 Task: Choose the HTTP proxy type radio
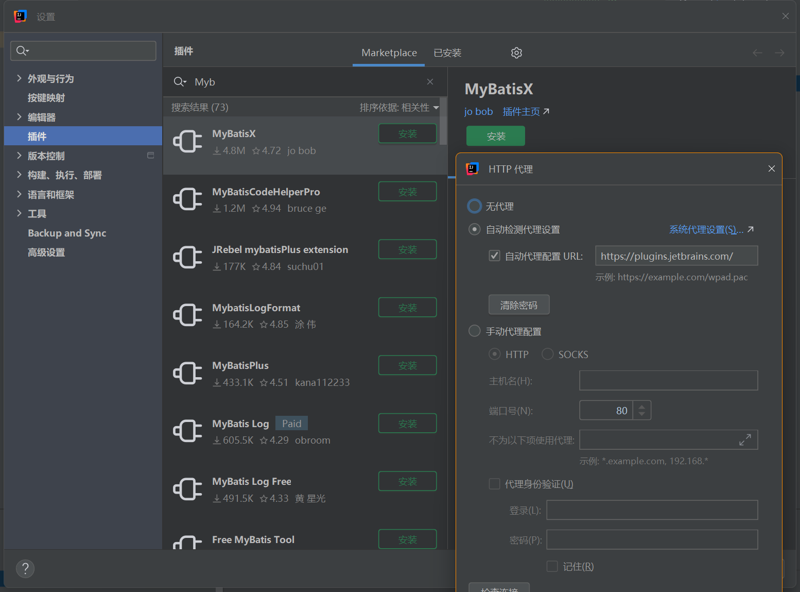click(494, 354)
